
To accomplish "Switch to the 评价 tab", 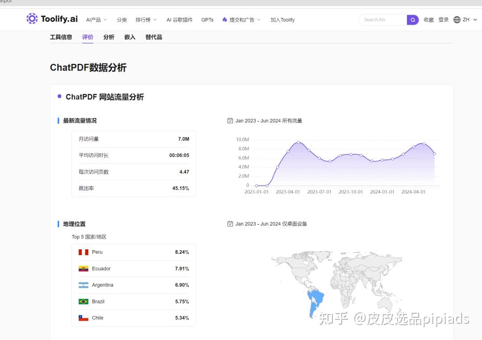I will tap(87, 37).
